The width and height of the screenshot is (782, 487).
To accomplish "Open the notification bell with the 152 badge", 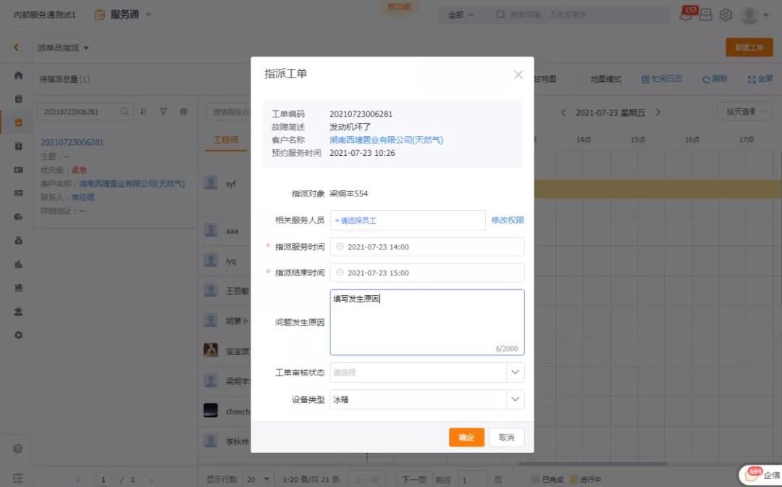I will [x=686, y=14].
